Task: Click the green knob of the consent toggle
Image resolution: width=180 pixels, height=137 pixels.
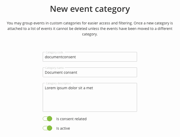Action: pos(50,119)
